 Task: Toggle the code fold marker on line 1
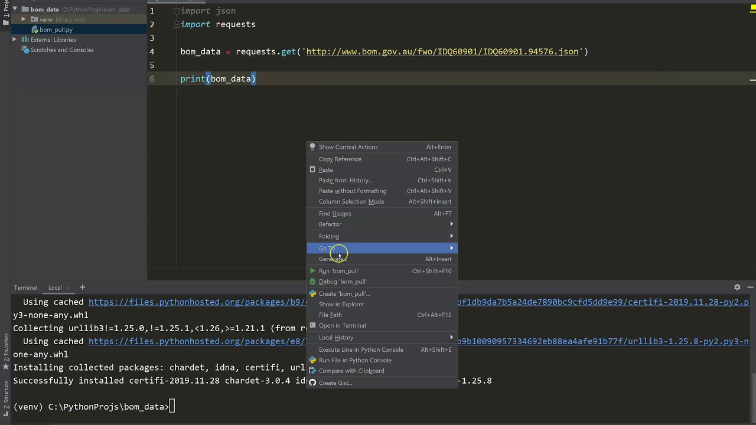pos(176,11)
